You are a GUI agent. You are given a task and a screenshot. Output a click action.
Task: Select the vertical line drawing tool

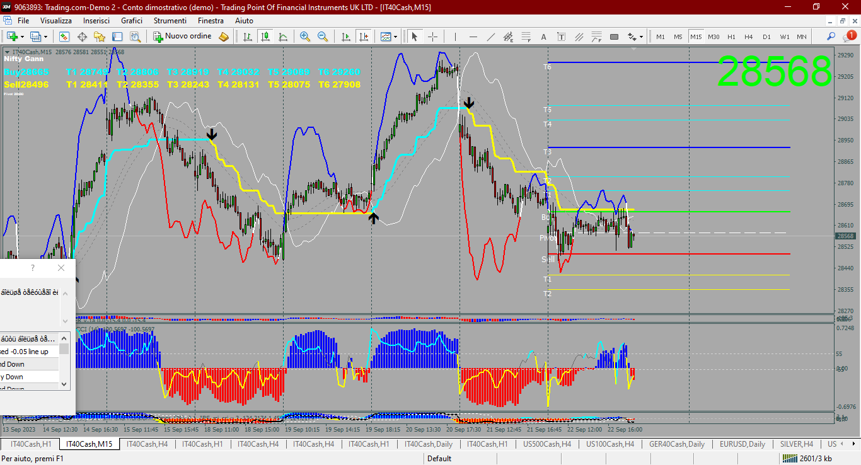455,37
